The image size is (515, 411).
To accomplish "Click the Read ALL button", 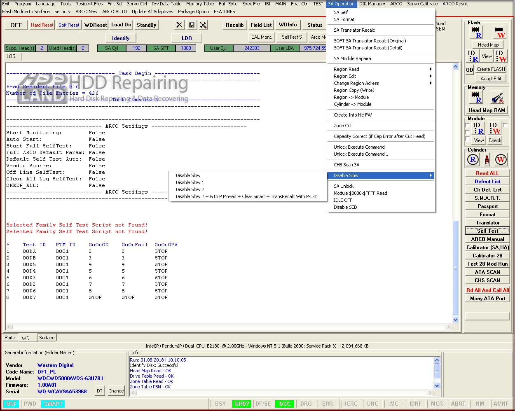I will [x=487, y=173].
